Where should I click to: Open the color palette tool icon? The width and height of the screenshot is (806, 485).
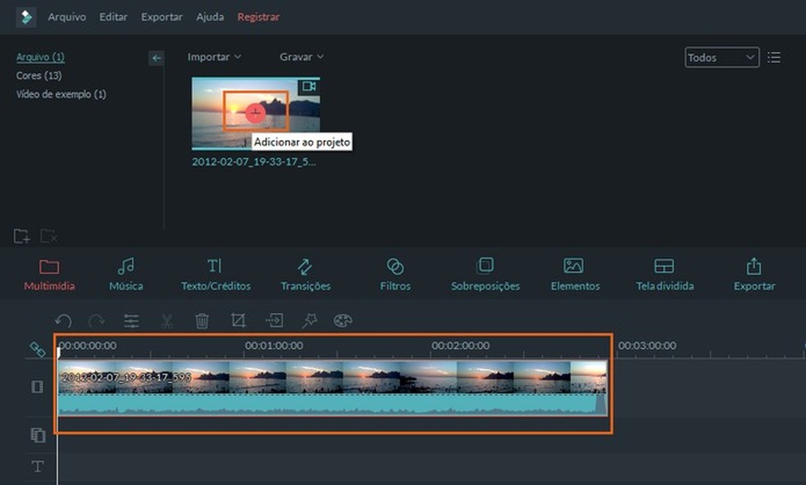[x=343, y=321]
